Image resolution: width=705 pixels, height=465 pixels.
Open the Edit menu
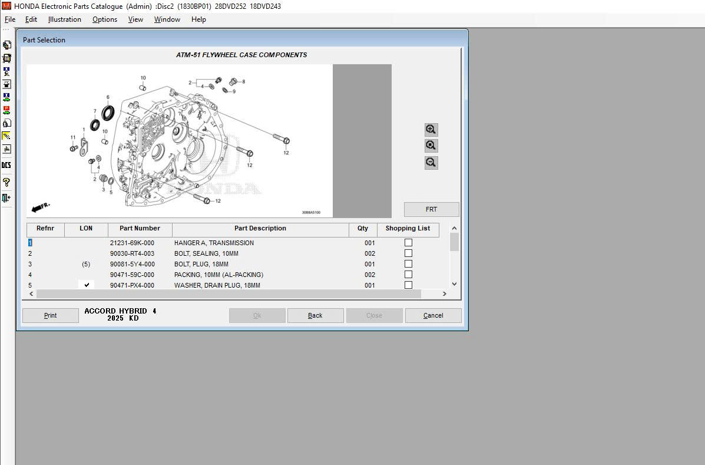pos(31,19)
